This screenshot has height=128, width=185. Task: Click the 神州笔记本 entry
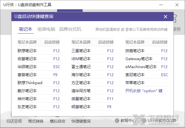click(x=27, y=99)
